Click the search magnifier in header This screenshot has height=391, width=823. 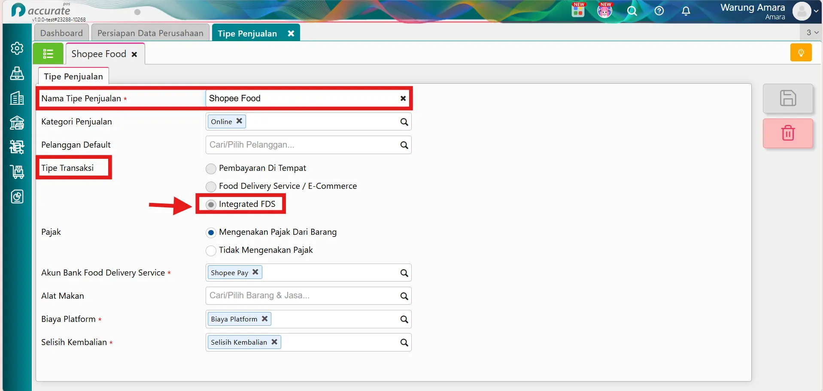632,11
